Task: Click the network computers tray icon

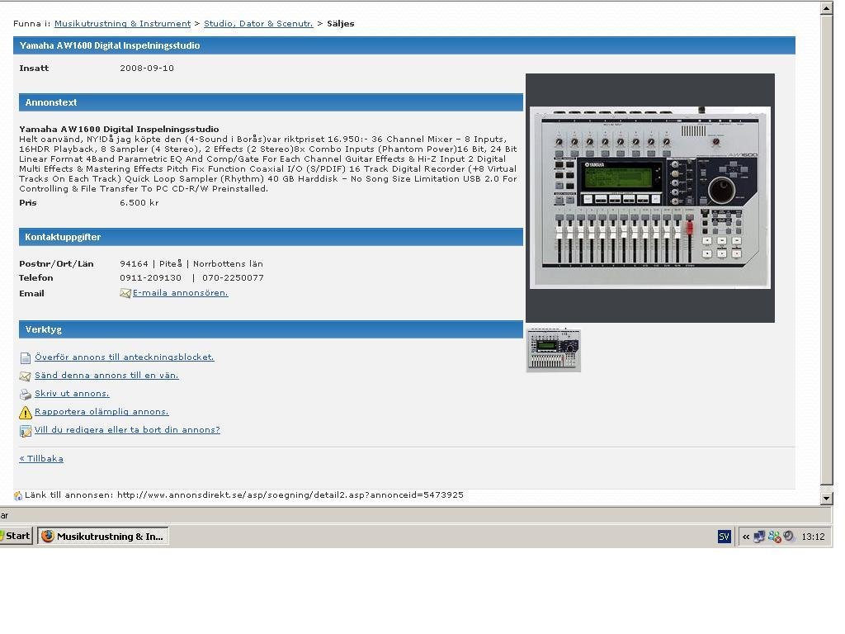Action: 759,537
